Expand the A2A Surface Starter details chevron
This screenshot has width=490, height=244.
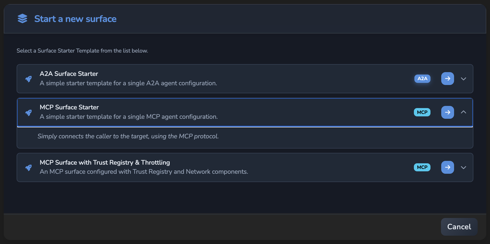[x=463, y=79]
